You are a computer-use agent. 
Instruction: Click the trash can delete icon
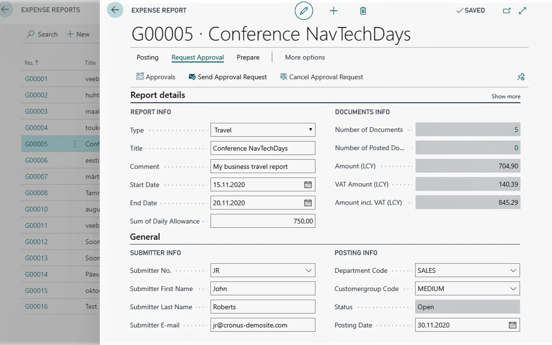[x=363, y=11]
